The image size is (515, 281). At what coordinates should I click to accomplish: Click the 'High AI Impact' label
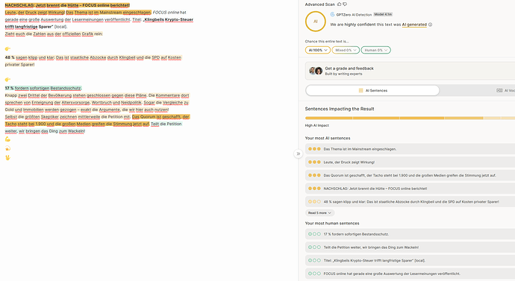pyautogui.click(x=317, y=125)
